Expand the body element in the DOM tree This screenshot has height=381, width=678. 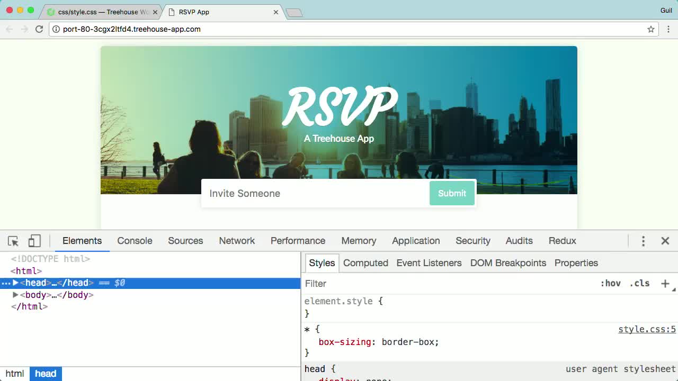pyautogui.click(x=15, y=295)
